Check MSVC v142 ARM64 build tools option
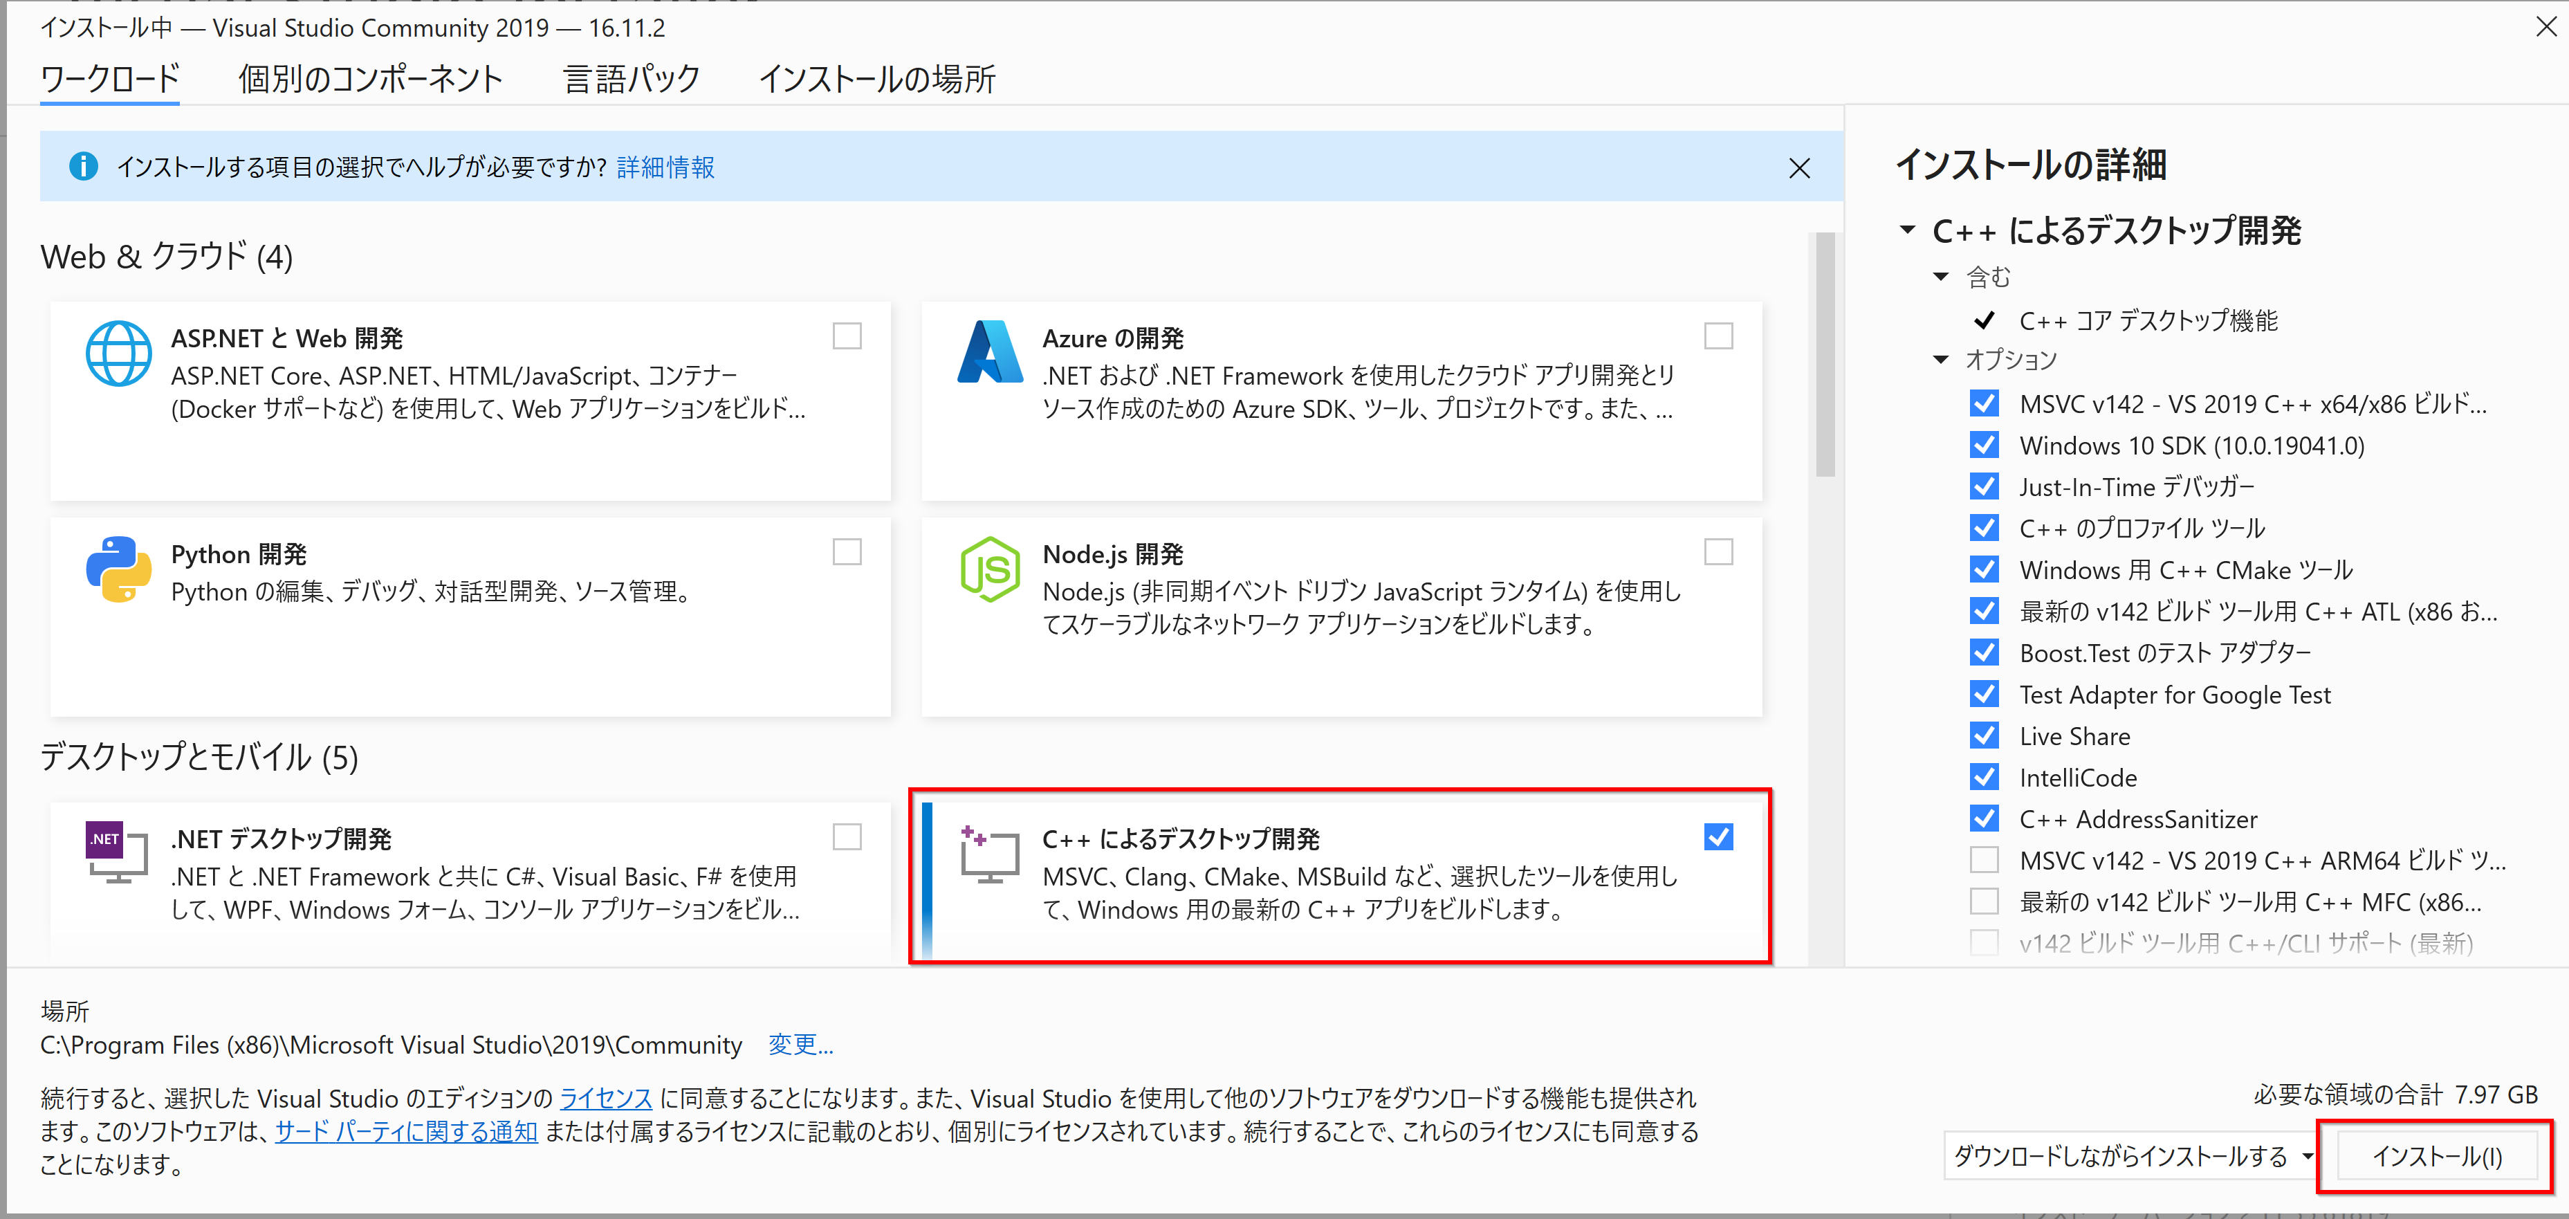Screen dimensions: 2569x1219 pyautogui.click(x=1985, y=860)
